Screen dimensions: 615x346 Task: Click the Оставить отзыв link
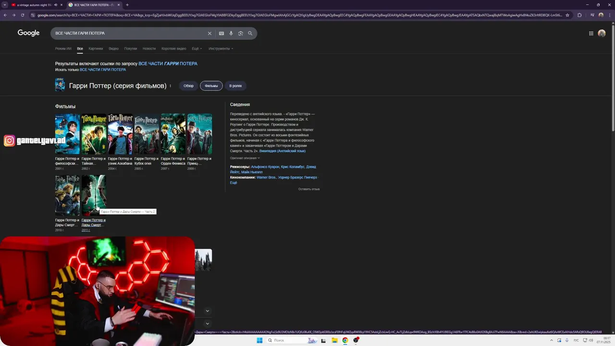[x=309, y=189]
